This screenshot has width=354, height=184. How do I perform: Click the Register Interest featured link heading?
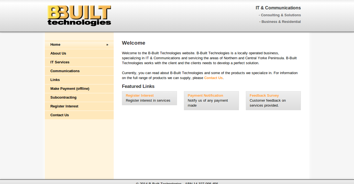click(140, 96)
